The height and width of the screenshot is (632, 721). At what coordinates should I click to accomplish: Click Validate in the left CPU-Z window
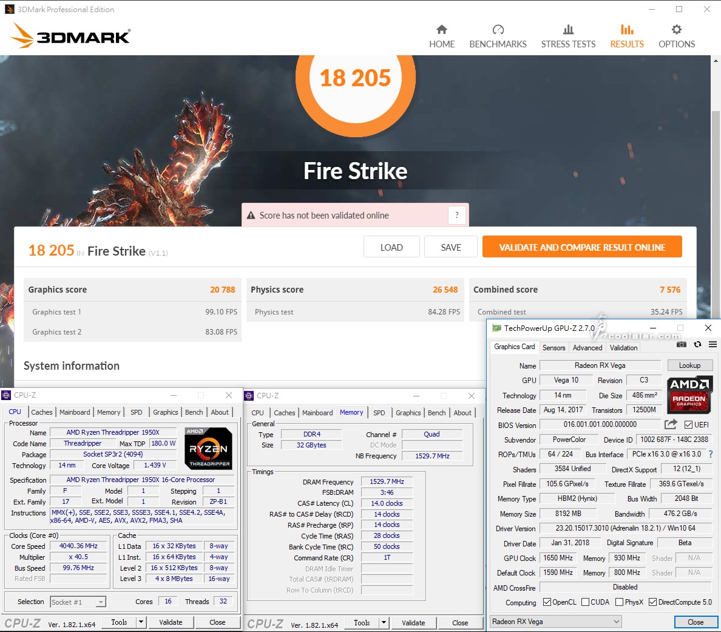(x=171, y=622)
